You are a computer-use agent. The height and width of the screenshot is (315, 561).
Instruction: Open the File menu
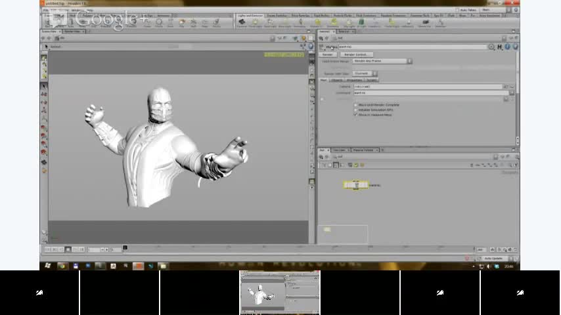pos(46,10)
